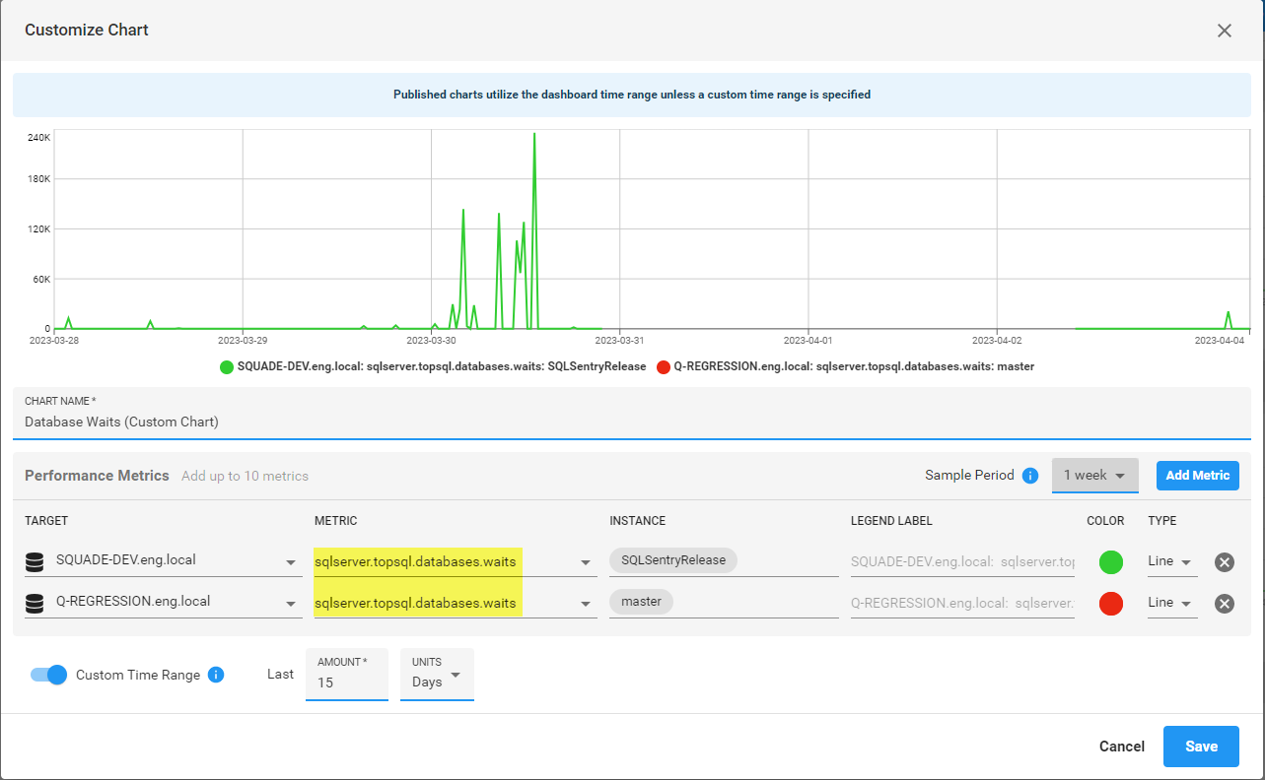
Task: Open the SQUADE-DEV.eng.local target dropdown
Action: 164,561
